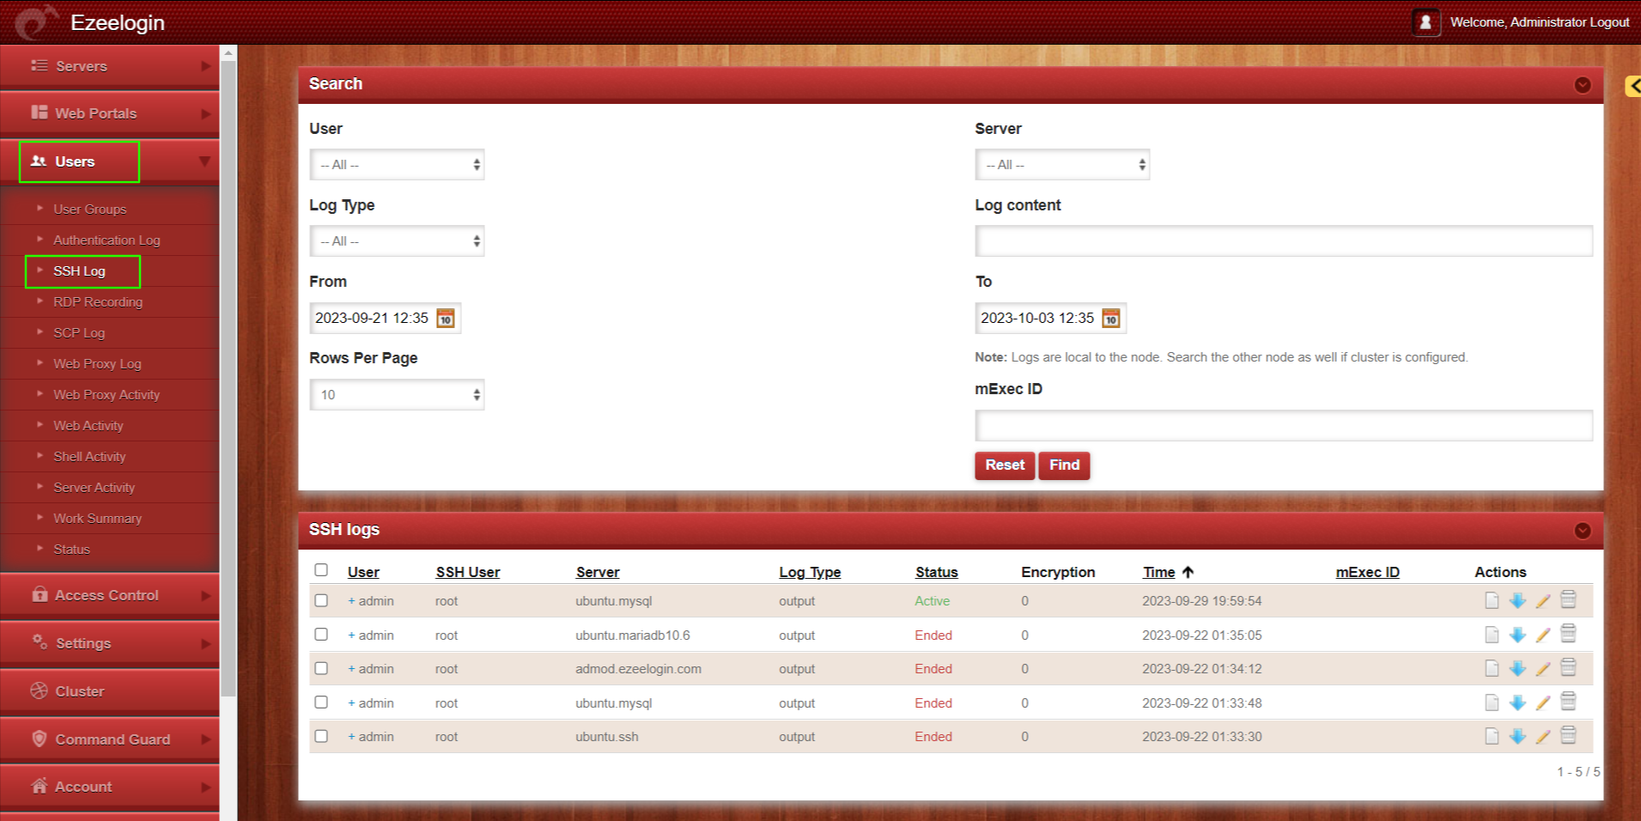The height and width of the screenshot is (821, 1641).
Task: Check the box for ubuntu.ssh row
Action: tap(321, 736)
